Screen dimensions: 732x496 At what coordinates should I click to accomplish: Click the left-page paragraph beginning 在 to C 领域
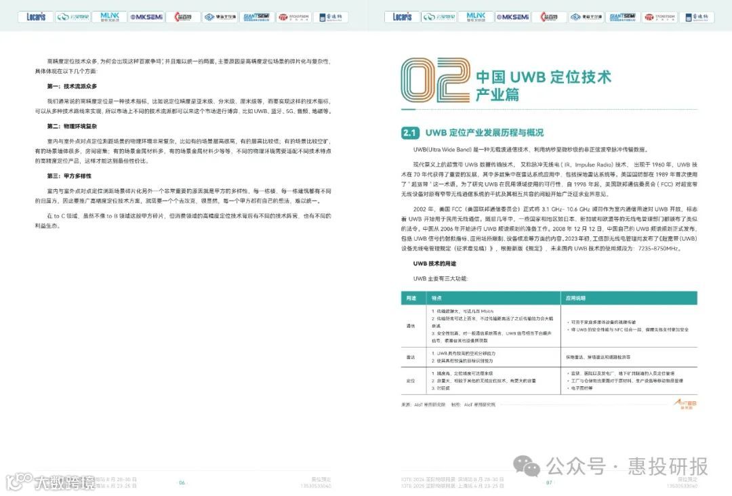point(183,221)
